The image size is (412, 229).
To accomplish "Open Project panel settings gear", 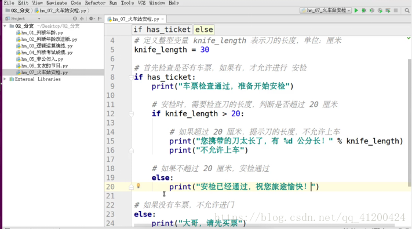I will [91, 19].
